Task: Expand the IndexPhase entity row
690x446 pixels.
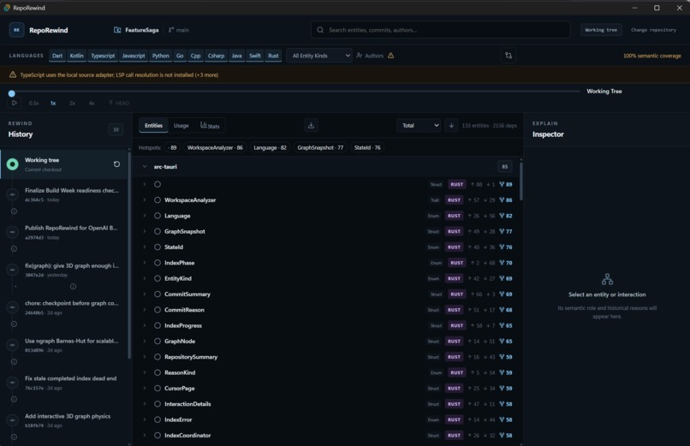Action: point(145,263)
